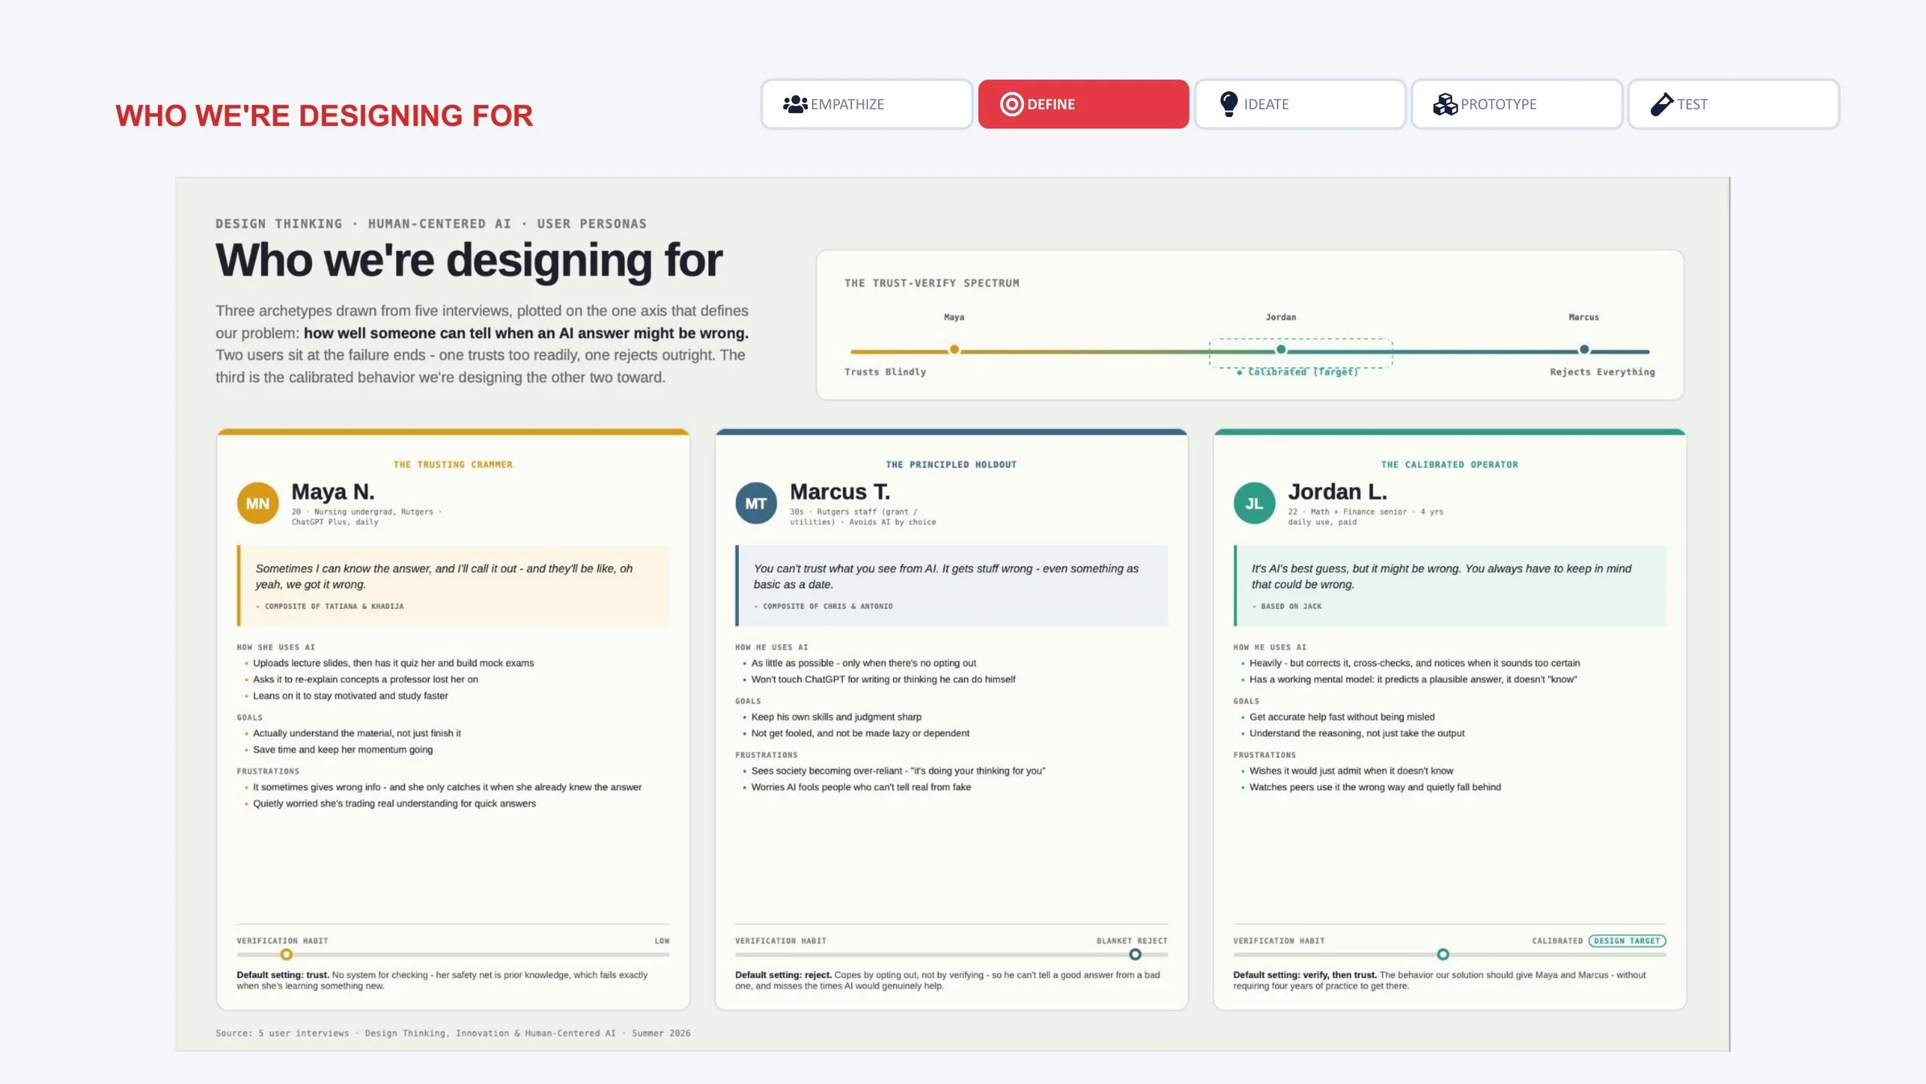
Task: Click the 'BLANKET REJECT' label on Marcus's card
Action: tap(1132, 941)
